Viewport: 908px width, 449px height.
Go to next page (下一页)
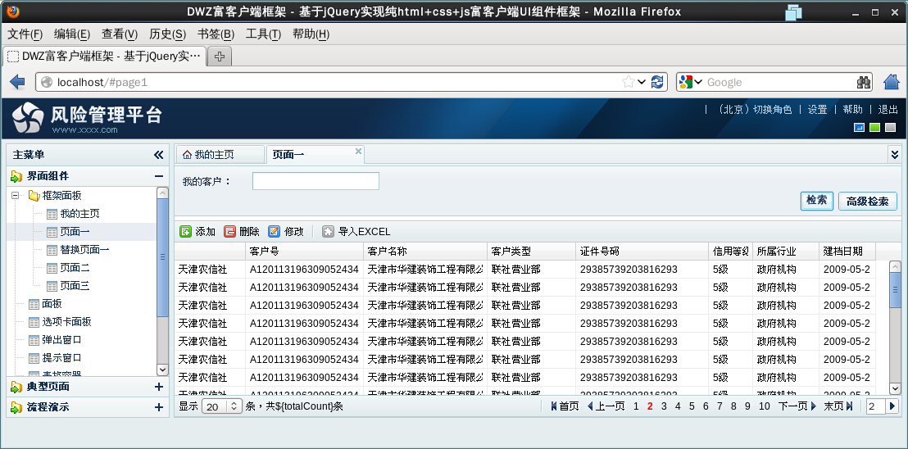pos(797,406)
